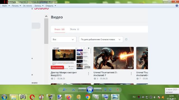Open the По дате добавления sort dropdown
This screenshot has height=100, width=179.
pos(101,39)
